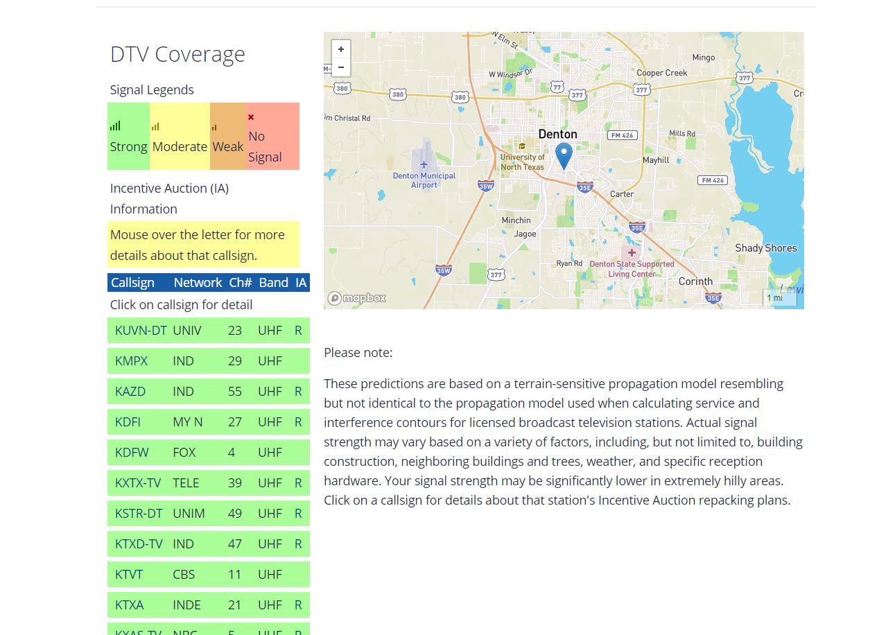Open KTXD-TV callsign details
This screenshot has height=635, width=895.
(139, 544)
